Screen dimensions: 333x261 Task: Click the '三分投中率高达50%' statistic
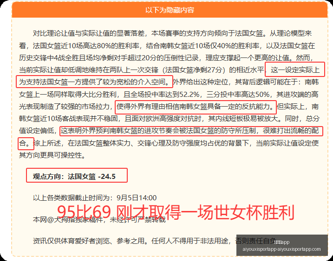(238, 94)
